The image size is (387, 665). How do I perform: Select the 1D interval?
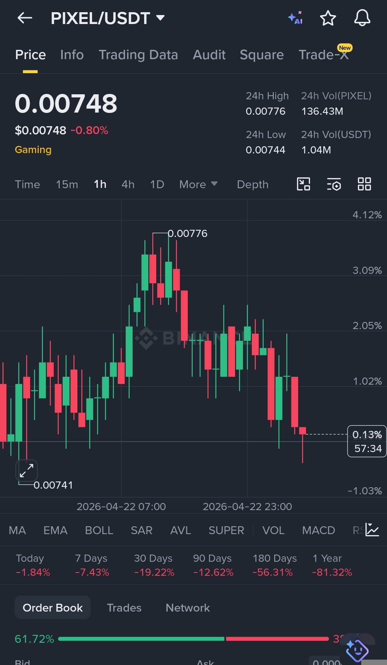coord(157,184)
